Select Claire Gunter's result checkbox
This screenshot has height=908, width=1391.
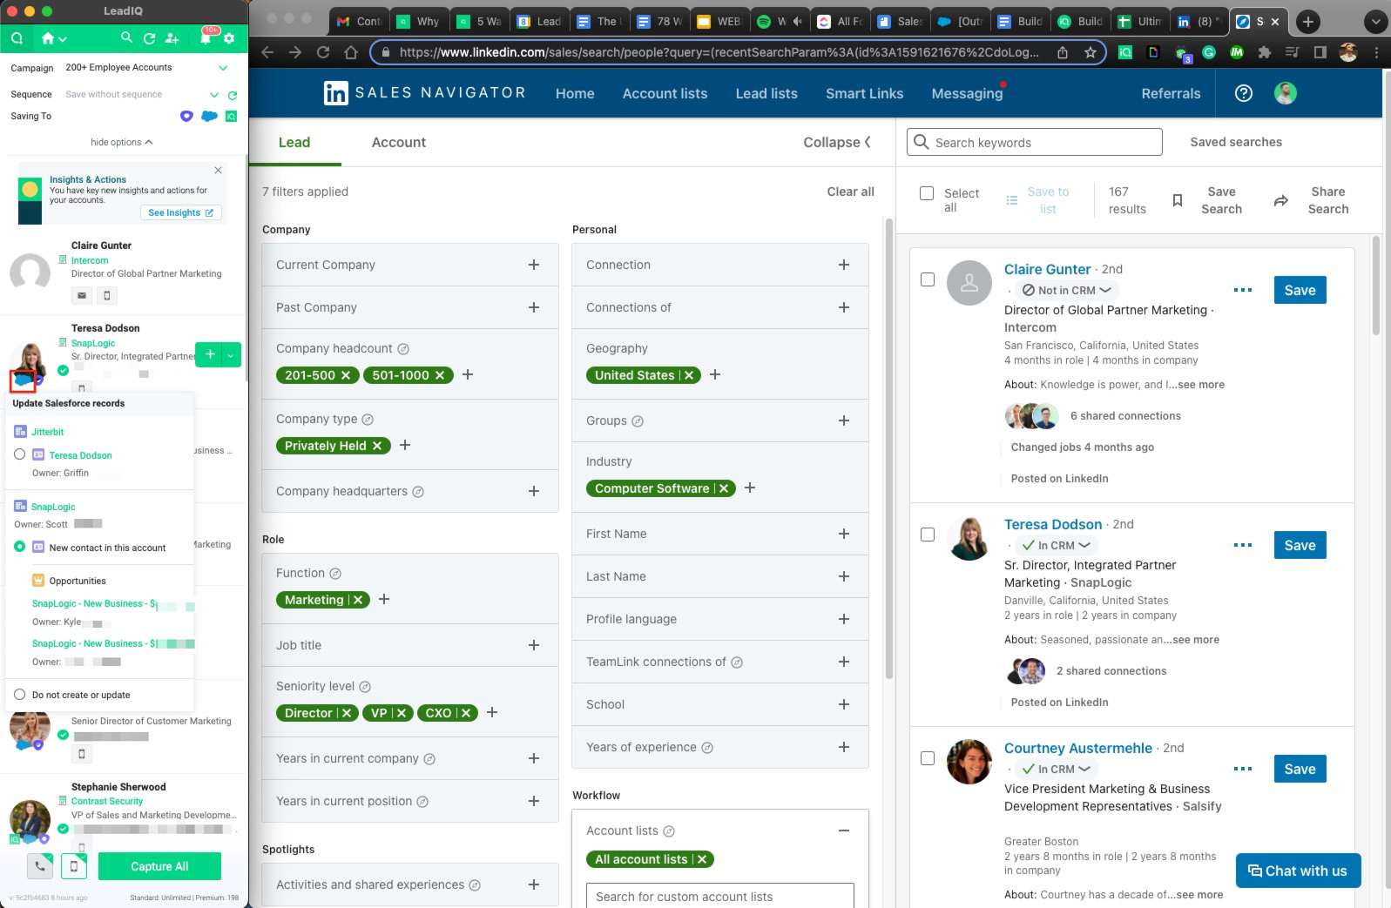(928, 279)
